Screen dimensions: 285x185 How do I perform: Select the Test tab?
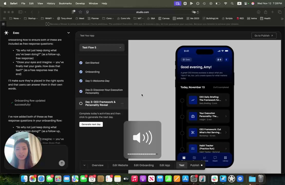[x=182, y=165]
